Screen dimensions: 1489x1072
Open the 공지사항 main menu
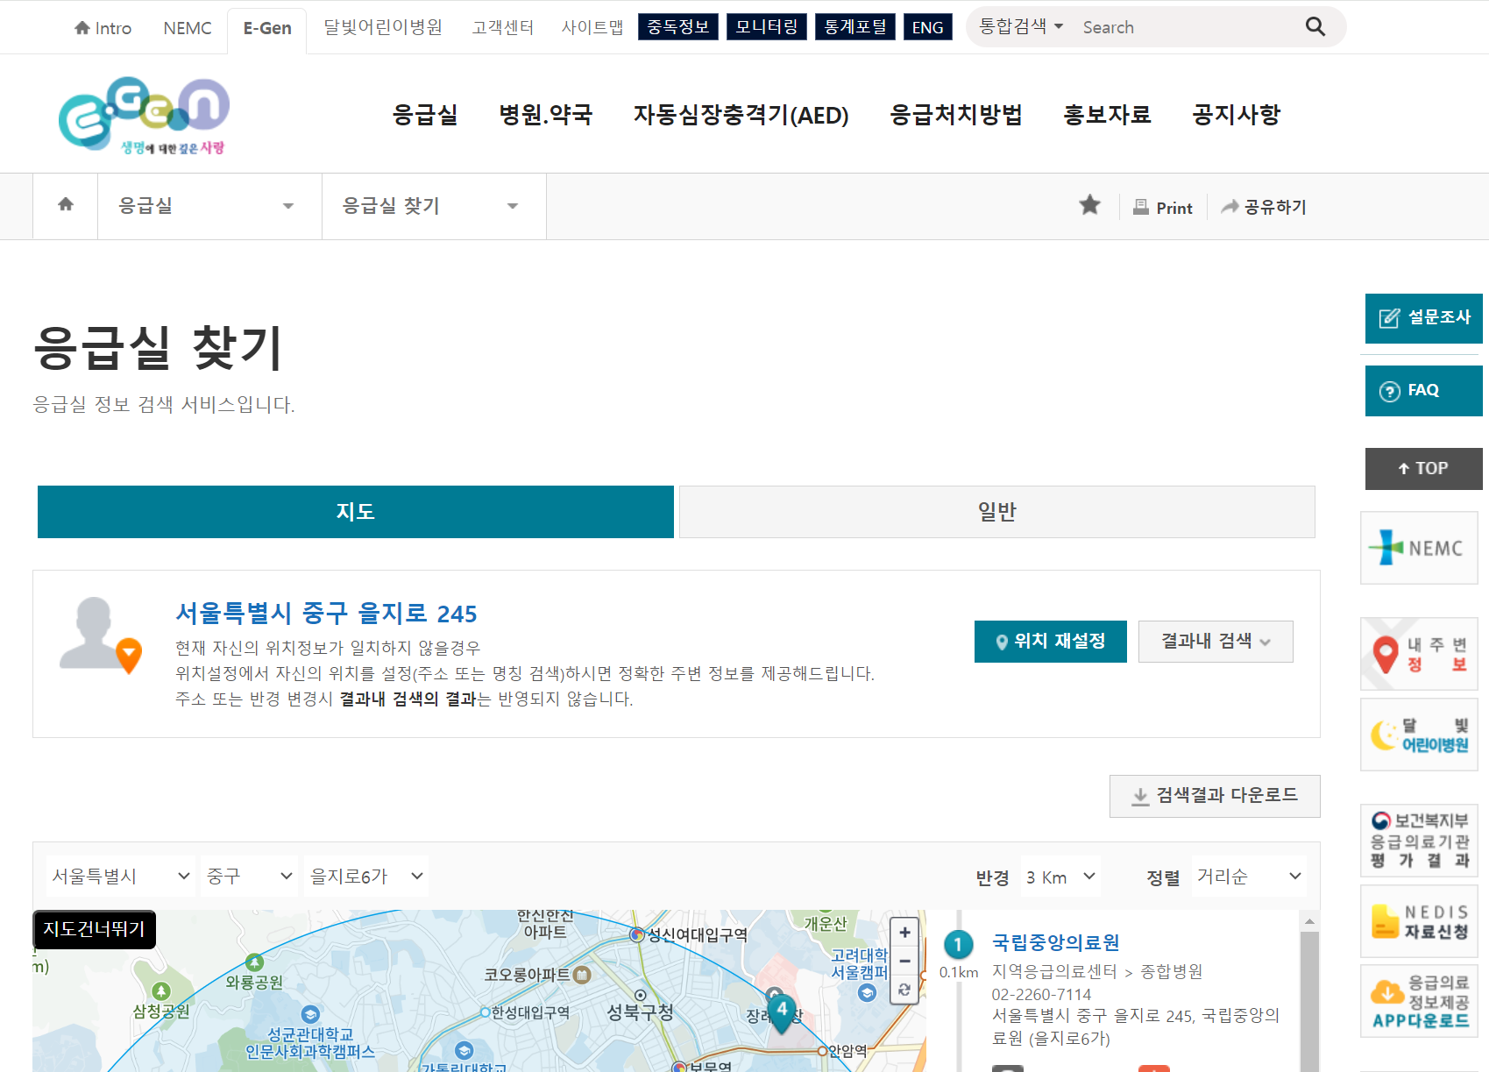(1237, 115)
